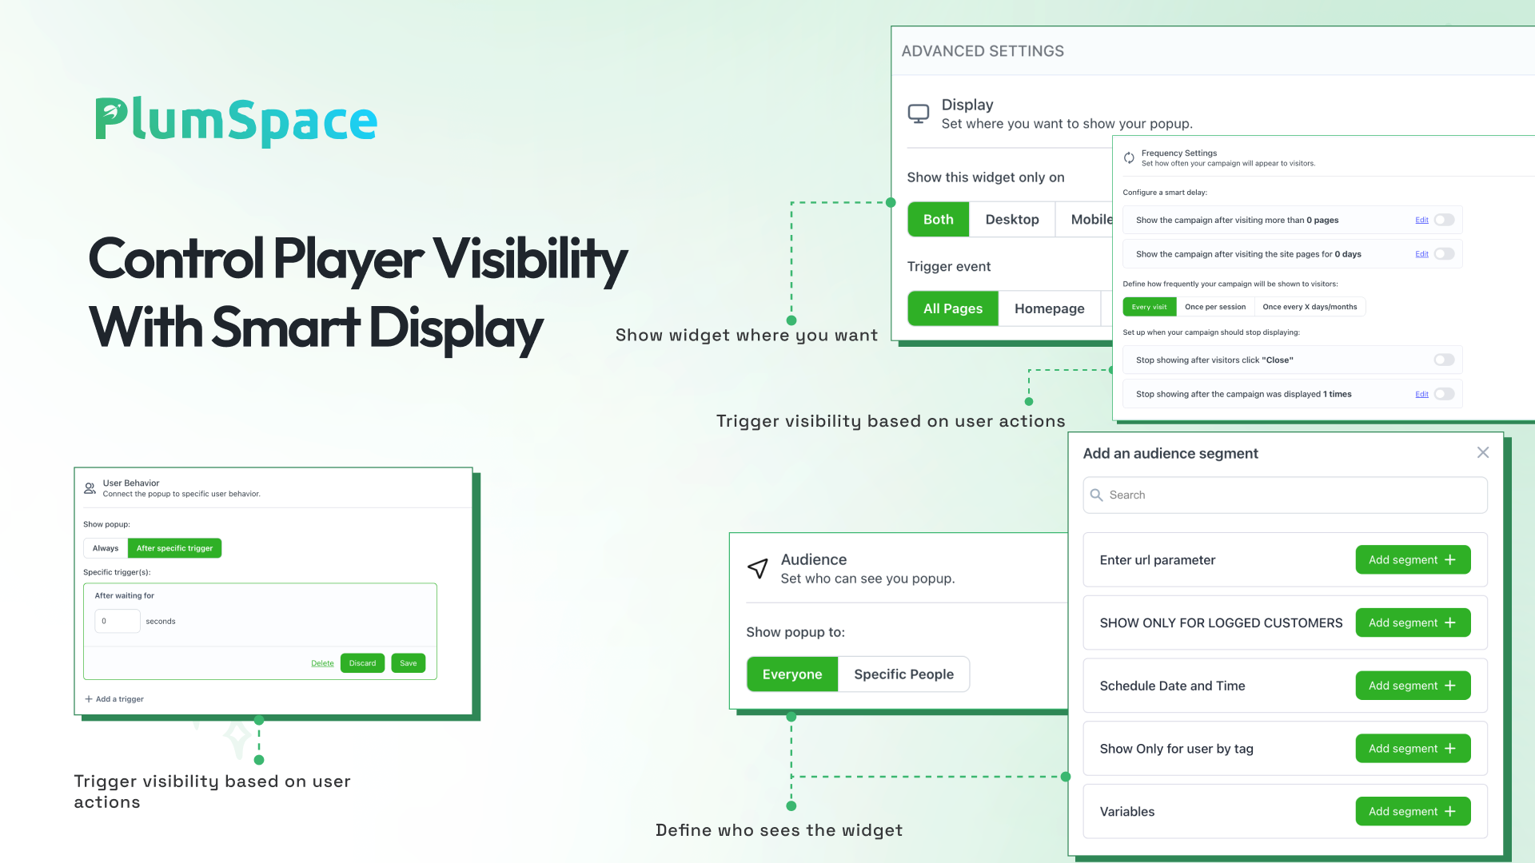Click the search magnifier icon
The image size is (1535, 863).
[1097, 495]
